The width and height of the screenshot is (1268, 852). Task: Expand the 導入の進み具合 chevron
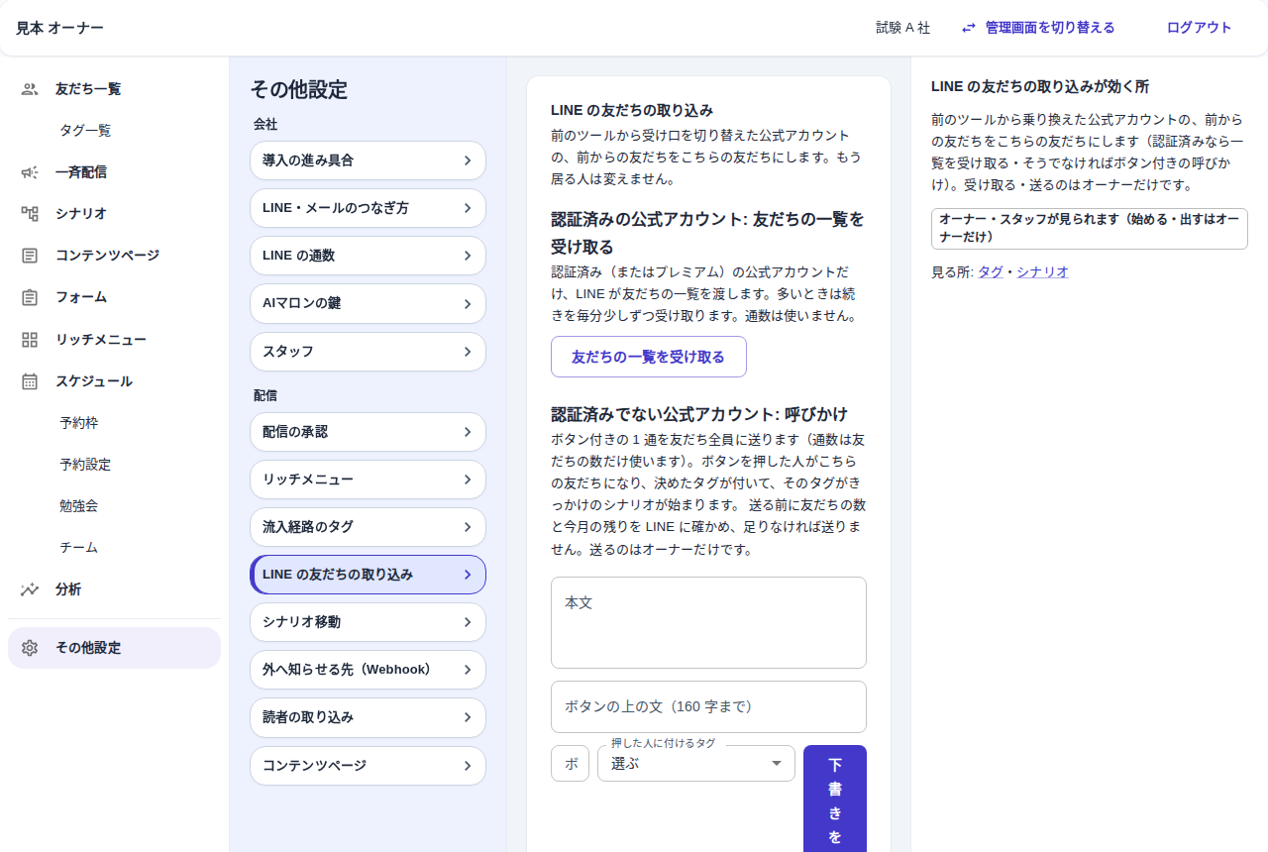(x=468, y=160)
